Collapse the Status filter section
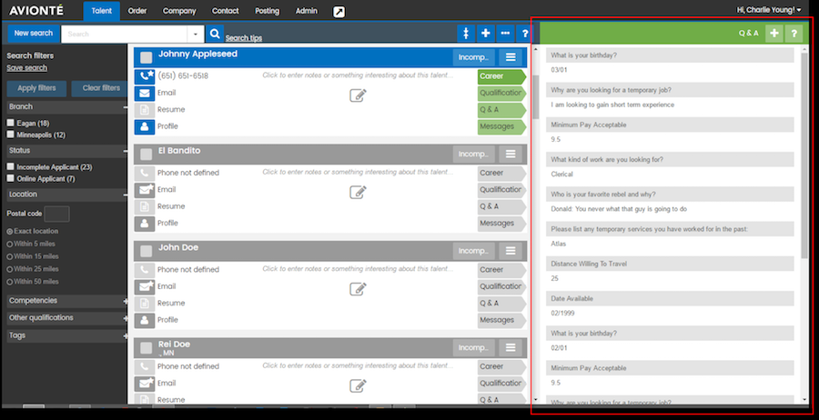The width and height of the screenshot is (819, 420). (x=126, y=151)
